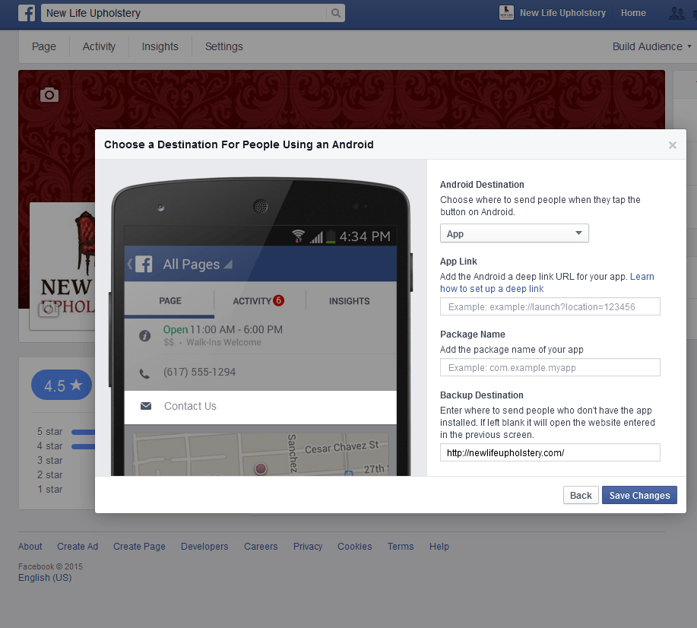Click the friend requests icon in top bar
The image size is (697, 628).
(676, 13)
